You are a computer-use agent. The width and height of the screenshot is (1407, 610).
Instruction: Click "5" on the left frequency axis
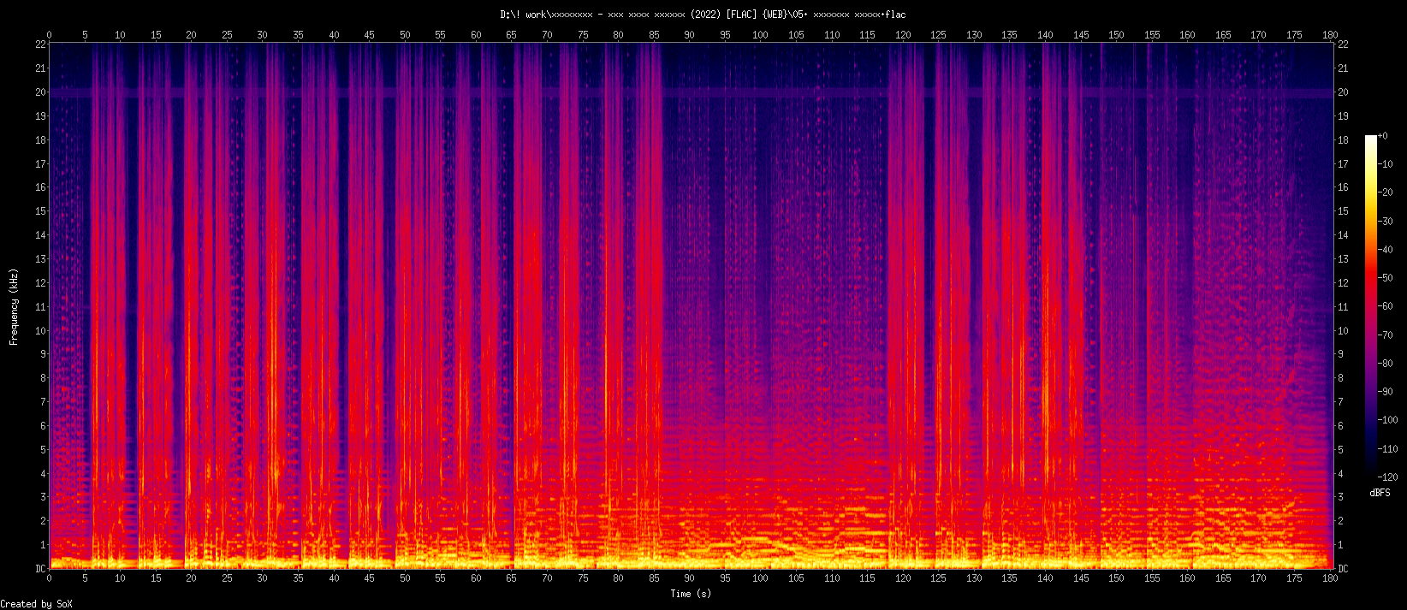pos(43,450)
